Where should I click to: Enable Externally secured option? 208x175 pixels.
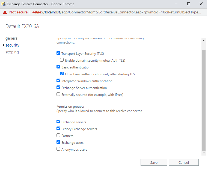click(x=58, y=94)
